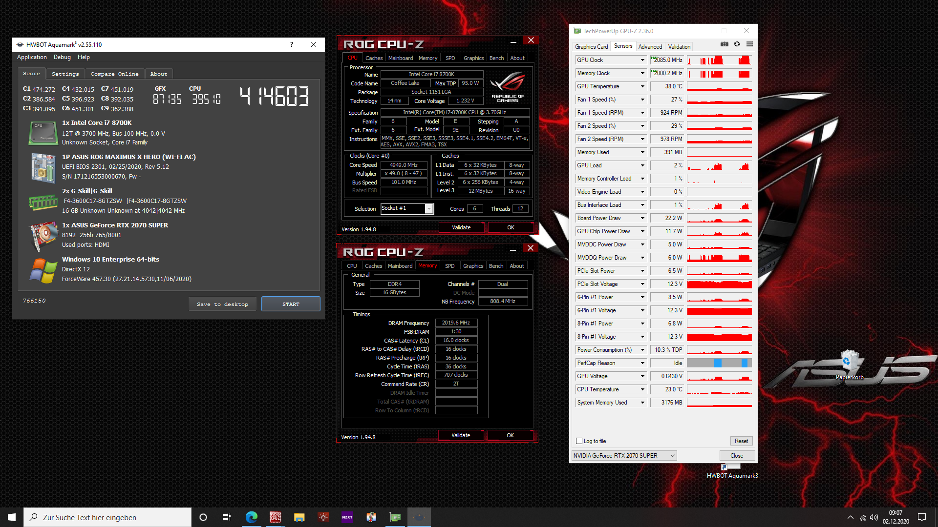
Task: Click the graphics card icon in Aquamark
Action: pyautogui.click(x=43, y=236)
